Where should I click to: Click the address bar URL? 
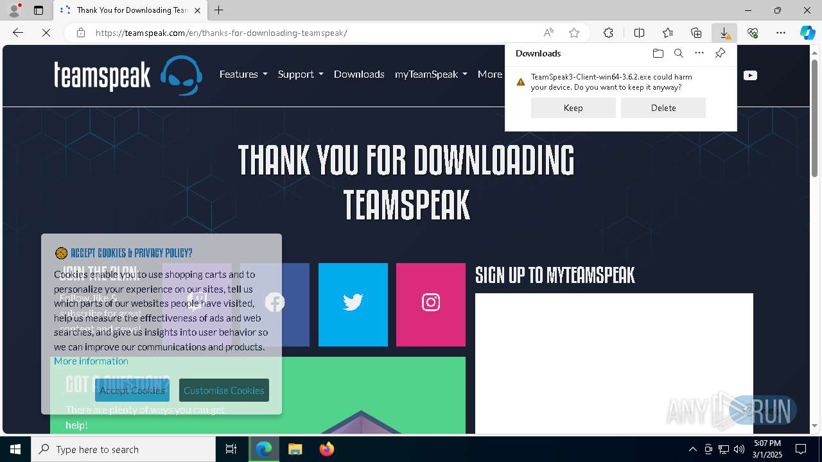(221, 33)
